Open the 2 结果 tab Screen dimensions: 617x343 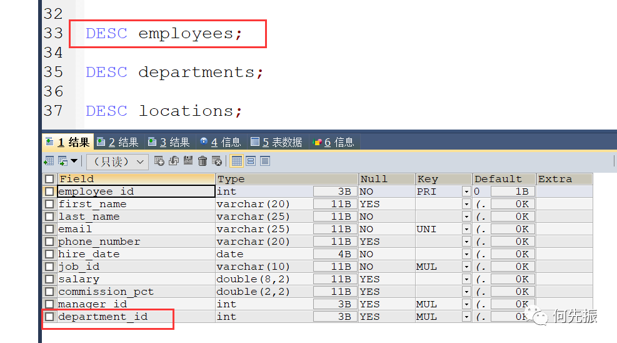[118, 142]
